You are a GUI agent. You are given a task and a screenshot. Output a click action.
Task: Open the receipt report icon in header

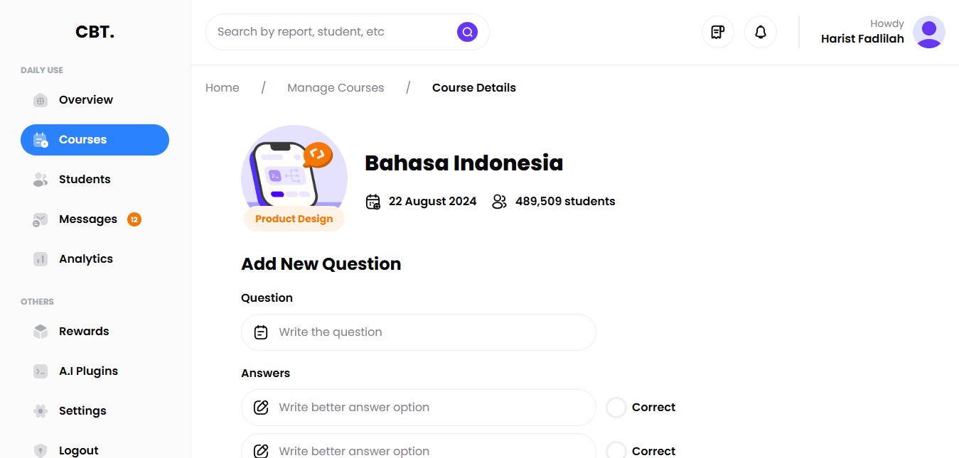(x=718, y=32)
